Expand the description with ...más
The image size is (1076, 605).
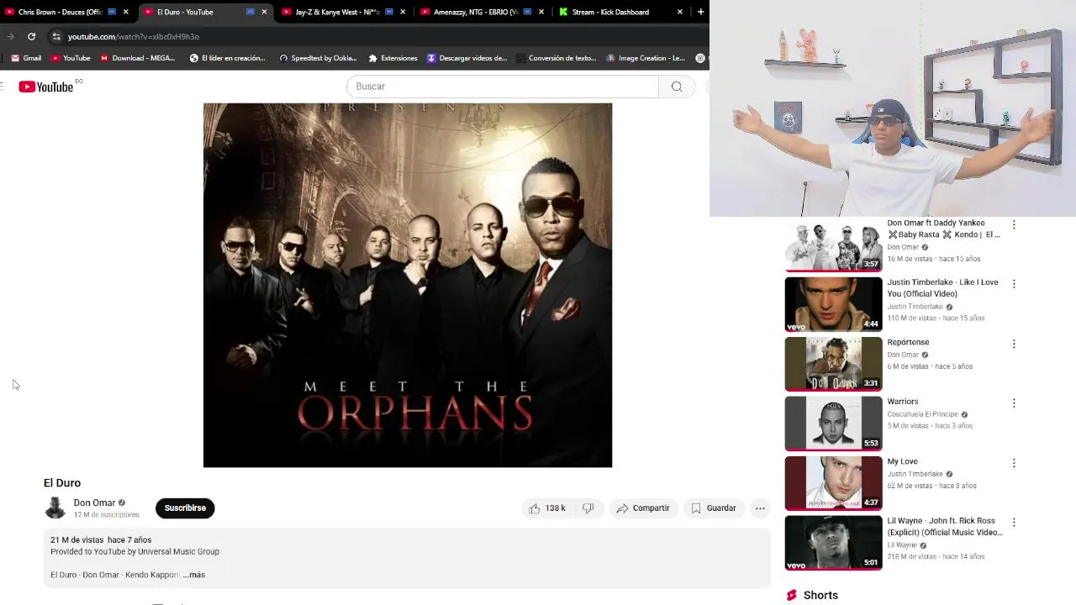click(194, 575)
